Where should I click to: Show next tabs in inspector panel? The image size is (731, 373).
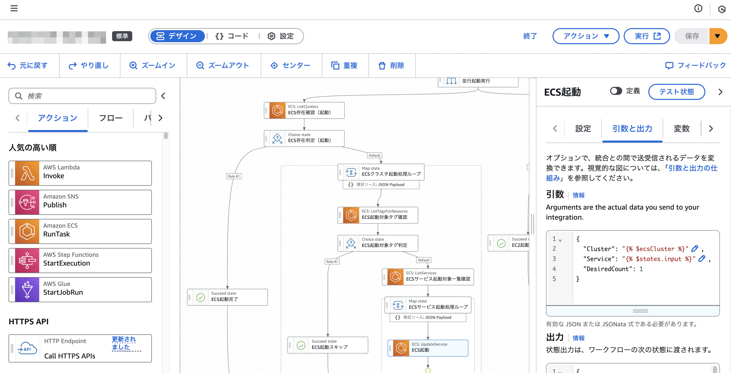coord(711,129)
